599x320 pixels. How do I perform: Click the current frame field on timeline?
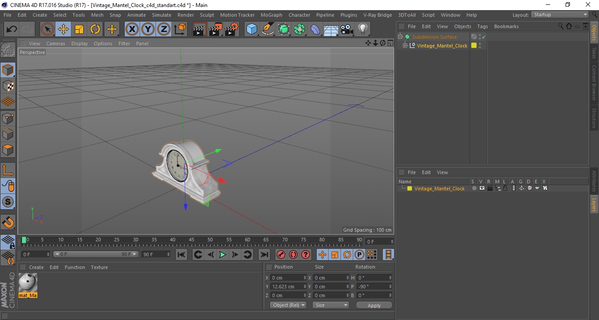[379, 242]
